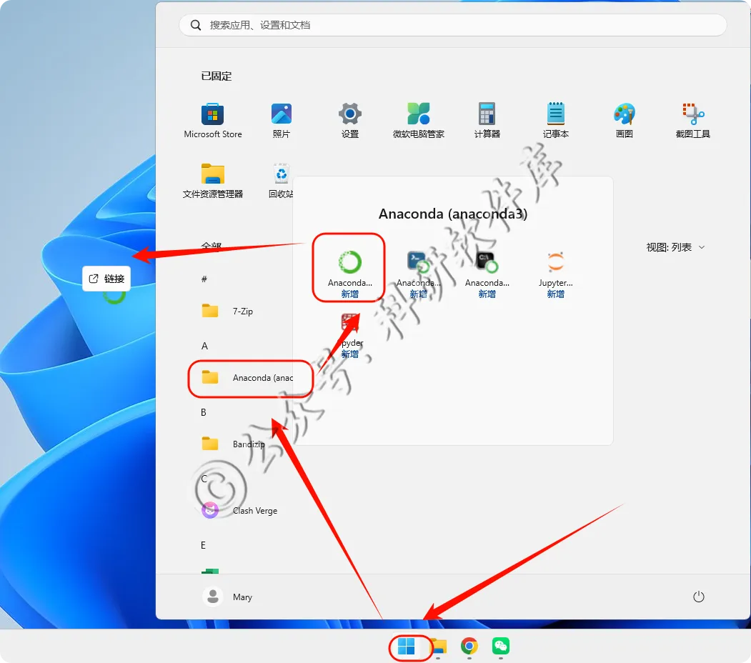Click the search box for apps and documents
Viewport: 751px width, 663px height.
[452, 25]
